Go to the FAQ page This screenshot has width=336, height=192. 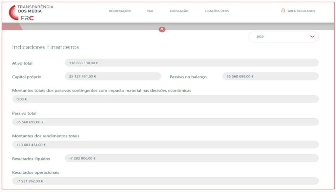pyautogui.click(x=150, y=11)
